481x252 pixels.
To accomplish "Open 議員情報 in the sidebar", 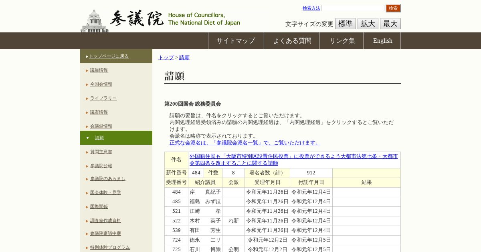I will point(99,70).
